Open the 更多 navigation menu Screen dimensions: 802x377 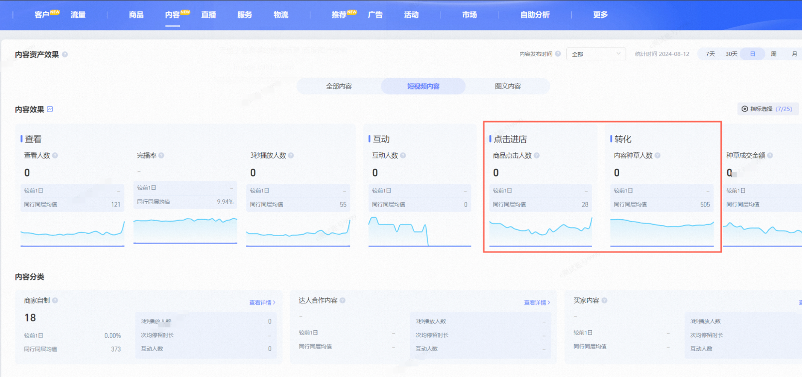point(601,15)
